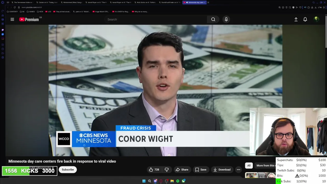Open 'It's OVER For Rog' bookmark
This screenshot has height=184, width=327.
pos(121,11)
